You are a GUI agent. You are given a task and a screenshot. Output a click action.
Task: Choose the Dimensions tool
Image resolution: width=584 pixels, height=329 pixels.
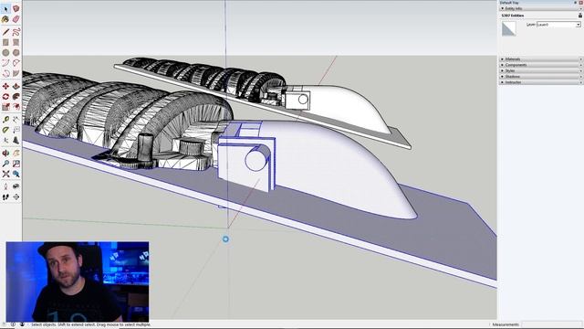(16, 120)
